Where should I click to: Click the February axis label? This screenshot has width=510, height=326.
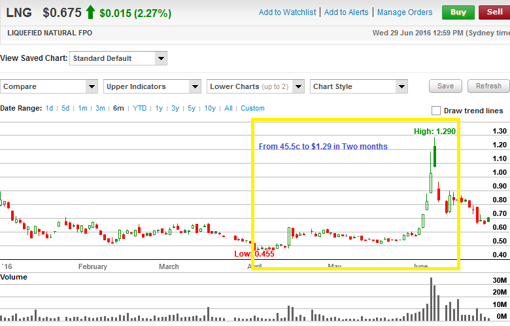click(x=93, y=266)
